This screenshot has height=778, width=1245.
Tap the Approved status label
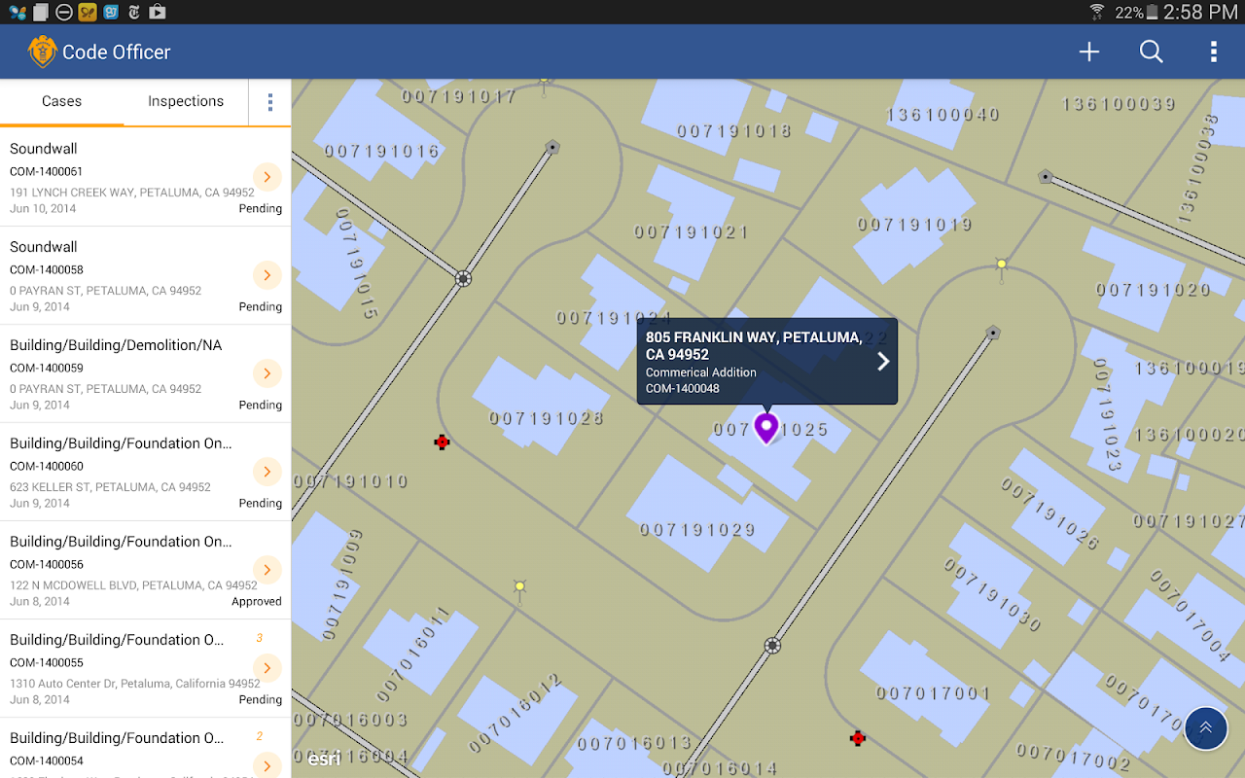(x=257, y=602)
